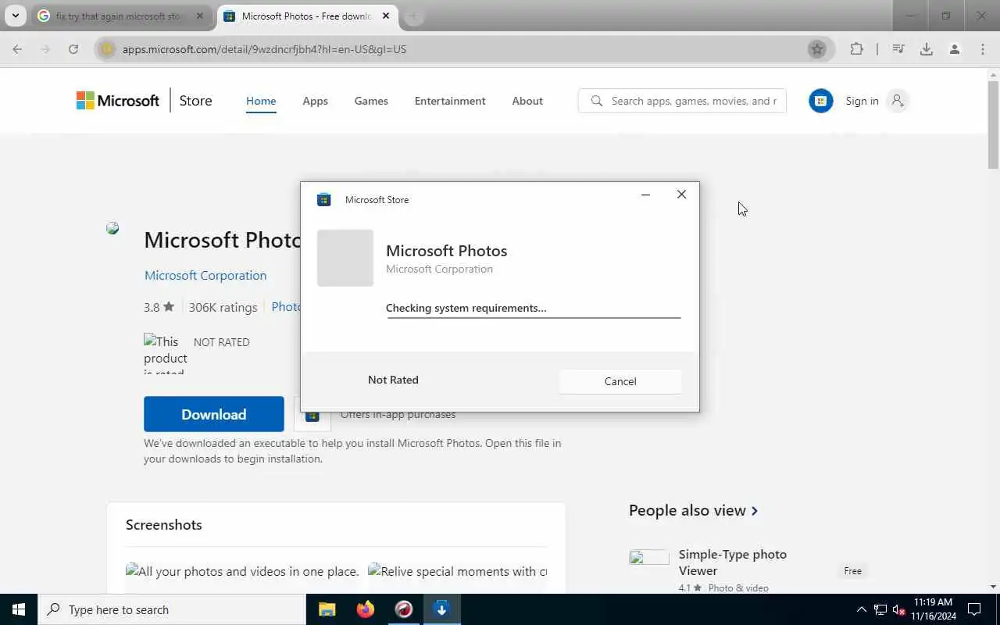Switch to the 'fix try that again' Google tab
The width and height of the screenshot is (1000, 625).
tap(120, 16)
